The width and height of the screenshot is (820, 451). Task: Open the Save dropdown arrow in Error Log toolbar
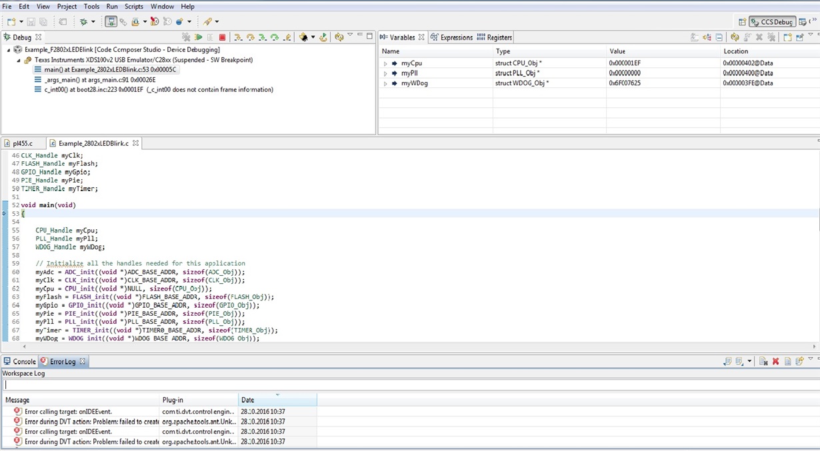[749, 360]
